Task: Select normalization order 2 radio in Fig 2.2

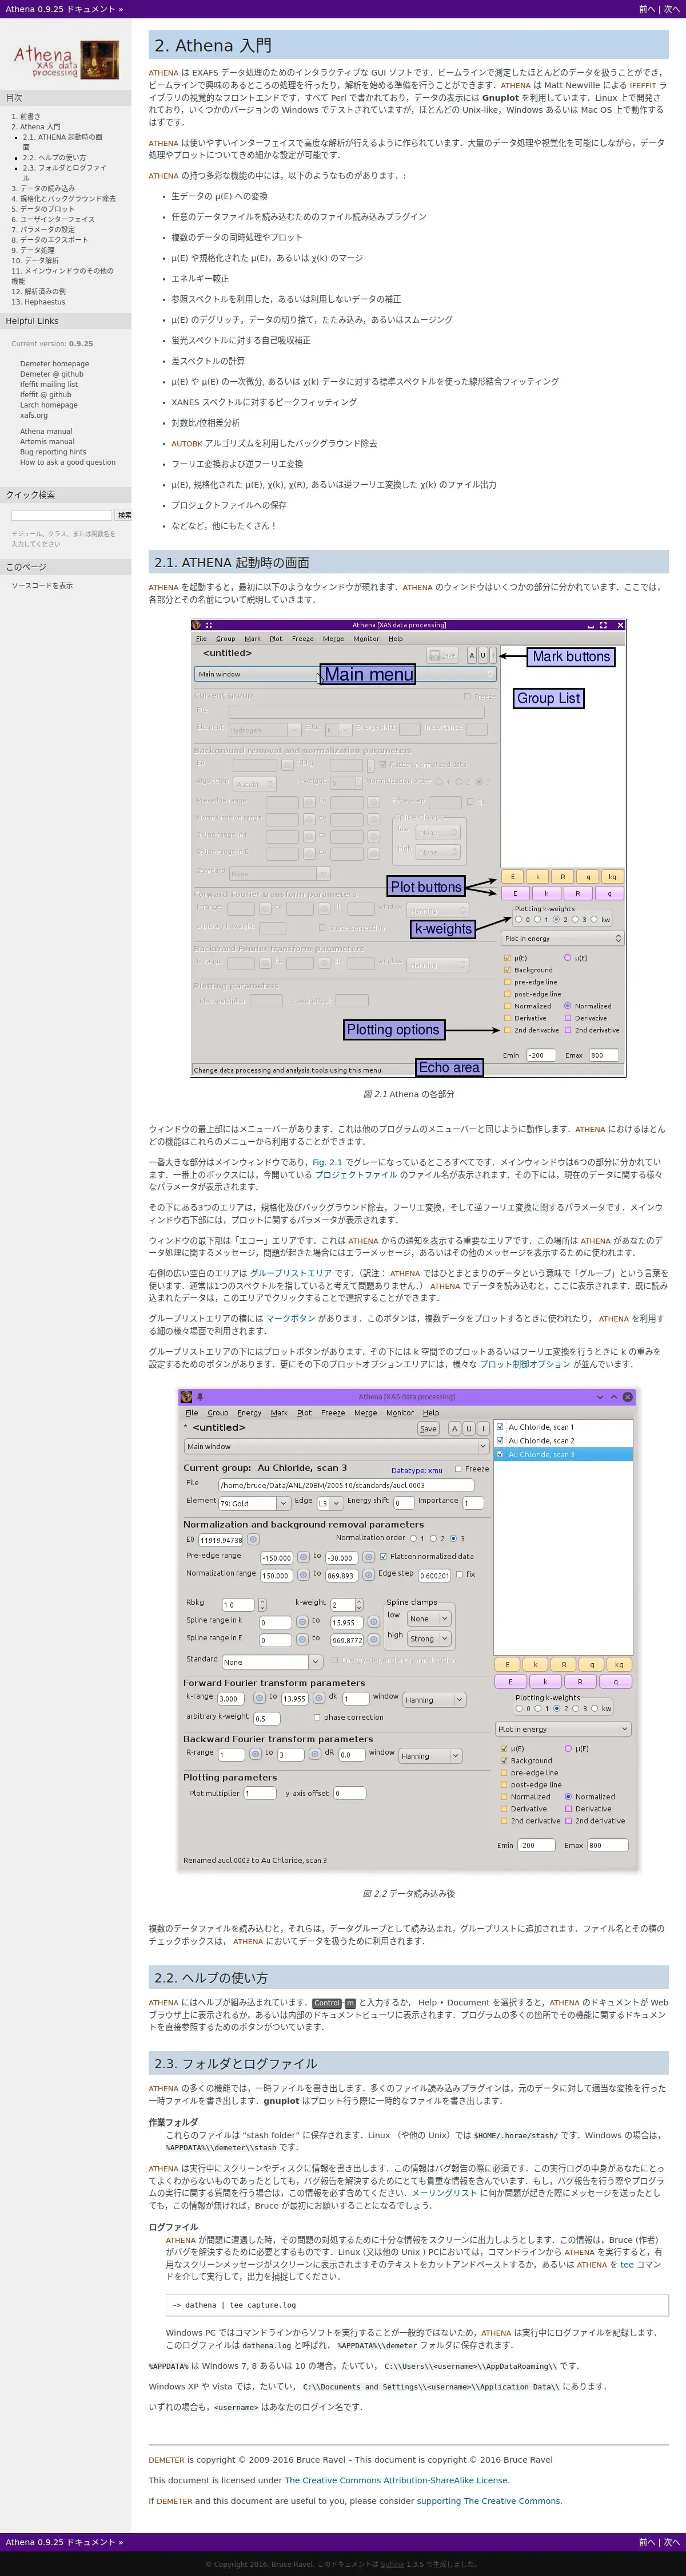Action: point(433,1539)
